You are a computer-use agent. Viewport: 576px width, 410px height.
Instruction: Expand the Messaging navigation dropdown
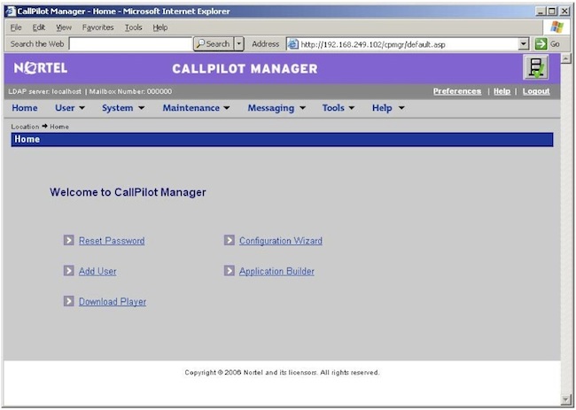[x=276, y=108]
